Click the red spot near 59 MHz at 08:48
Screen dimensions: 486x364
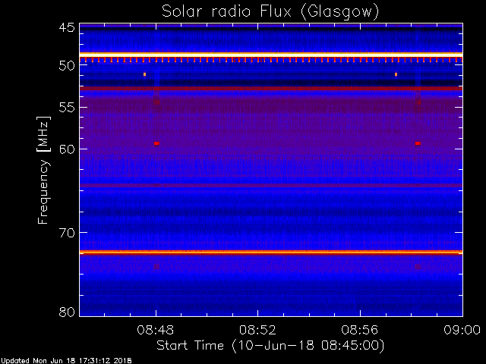pyautogui.click(x=156, y=143)
